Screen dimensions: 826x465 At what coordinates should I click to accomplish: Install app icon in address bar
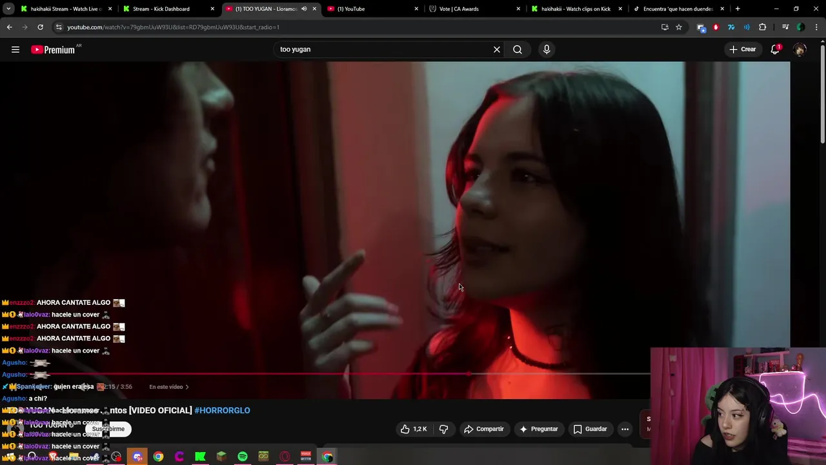click(665, 27)
